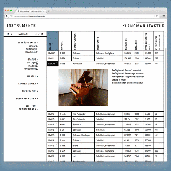Close the Instrumente browser tab
This screenshot has width=171, height=171.
pos(44,11)
